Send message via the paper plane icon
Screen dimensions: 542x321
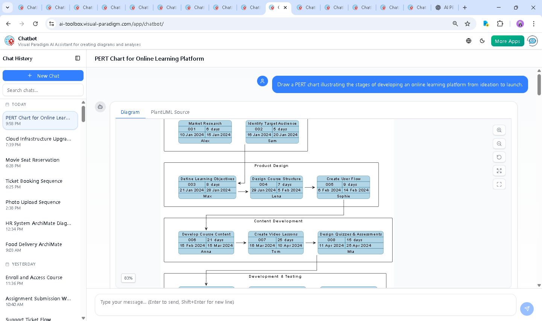[x=527, y=309]
